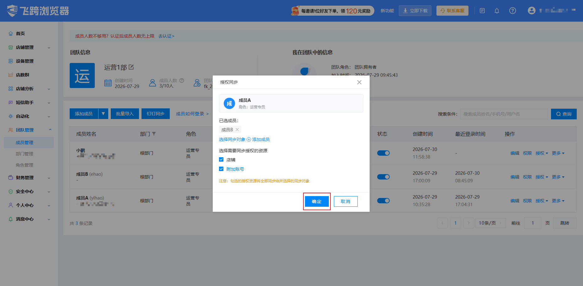This screenshot has height=286, width=583.
Task: Click the 成员人数 help circle icon
Action: (x=182, y=81)
